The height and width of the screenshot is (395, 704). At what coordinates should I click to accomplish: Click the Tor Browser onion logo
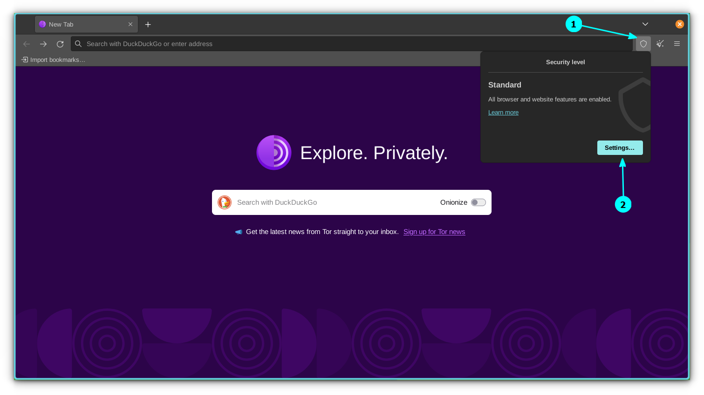[274, 153]
